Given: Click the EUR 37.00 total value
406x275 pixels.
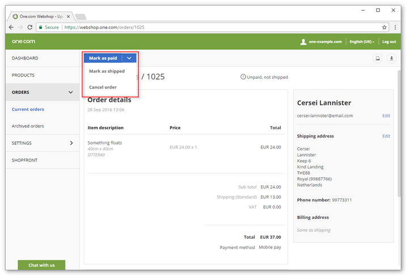Looking at the screenshot, I should [x=270, y=237].
